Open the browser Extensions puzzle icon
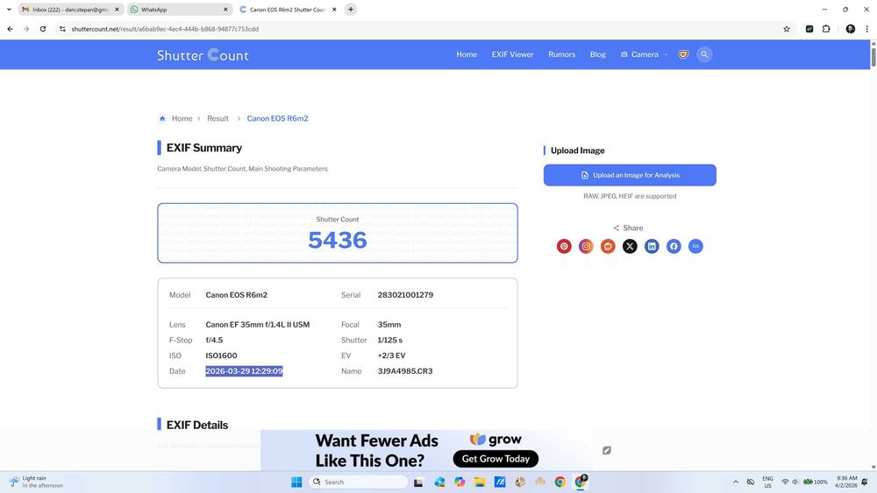877x493 pixels. (826, 29)
